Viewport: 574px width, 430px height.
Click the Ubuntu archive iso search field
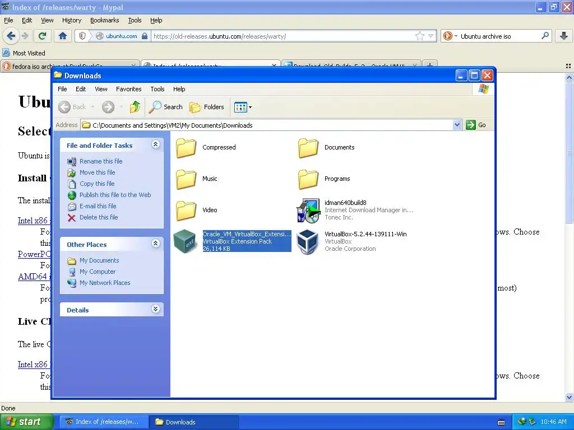click(x=499, y=36)
